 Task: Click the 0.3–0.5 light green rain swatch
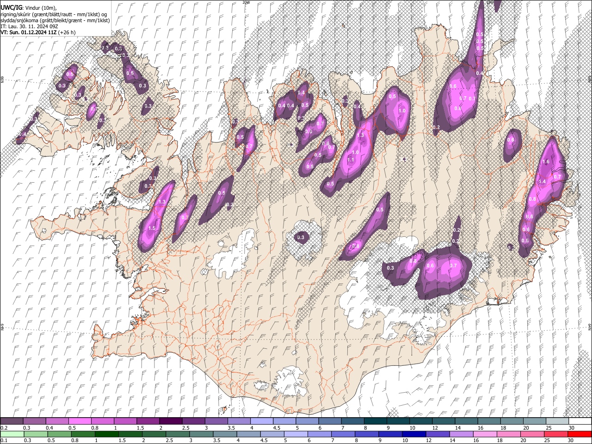36,434
